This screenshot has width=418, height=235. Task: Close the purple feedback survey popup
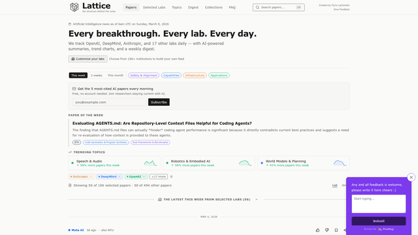[x=411, y=177]
